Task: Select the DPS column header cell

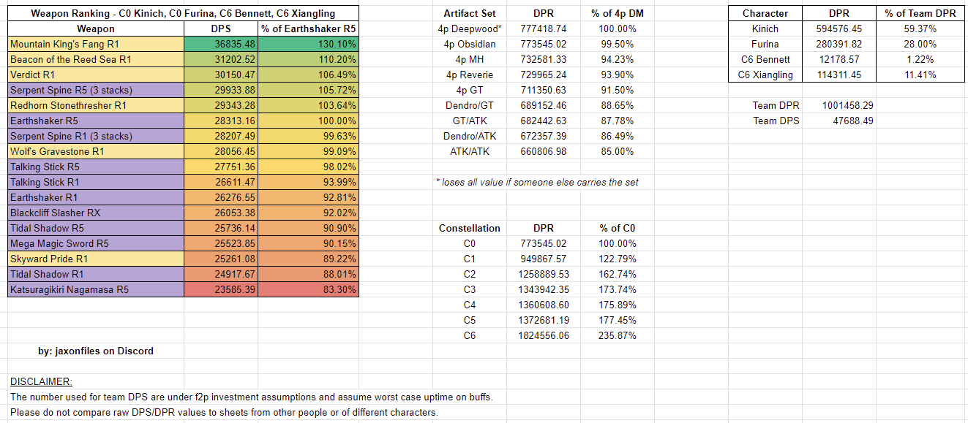Action: pyautogui.click(x=220, y=29)
